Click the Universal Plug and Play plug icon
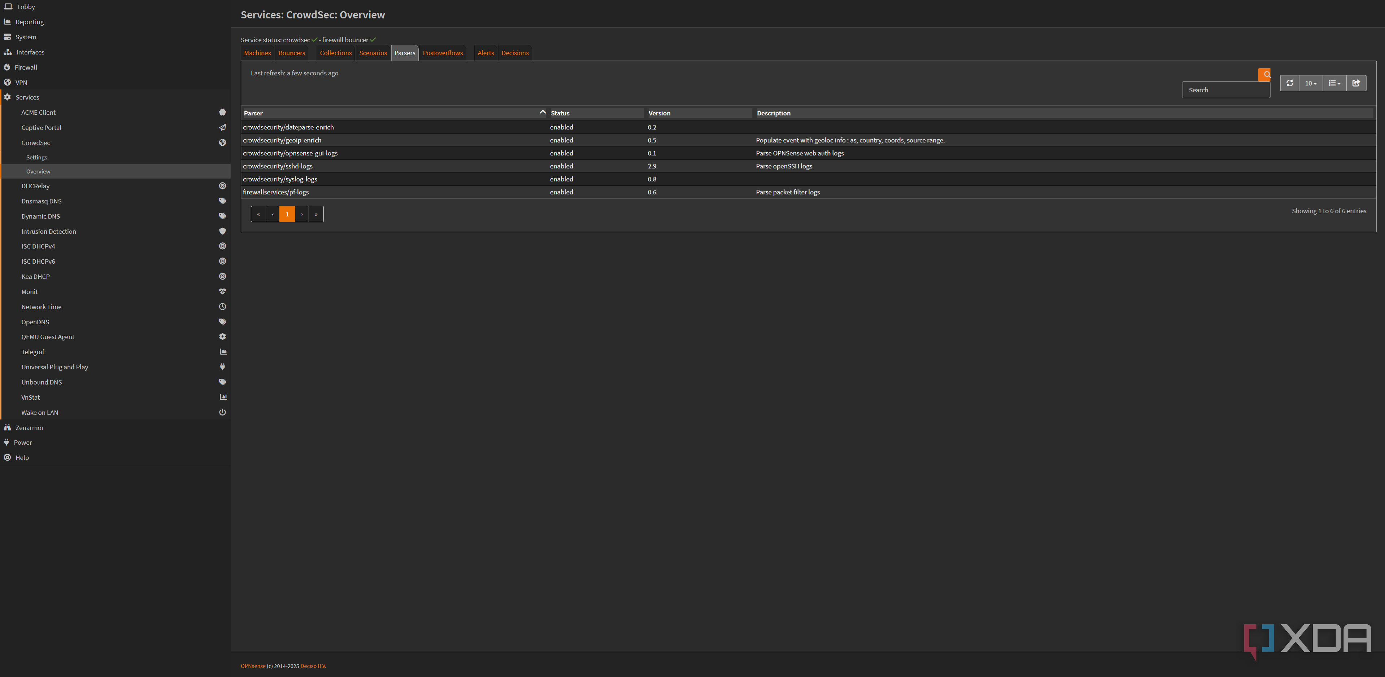 coord(223,367)
